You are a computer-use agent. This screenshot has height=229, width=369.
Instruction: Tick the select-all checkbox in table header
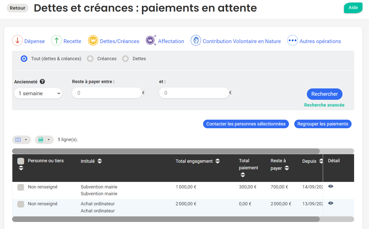(x=21, y=161)
